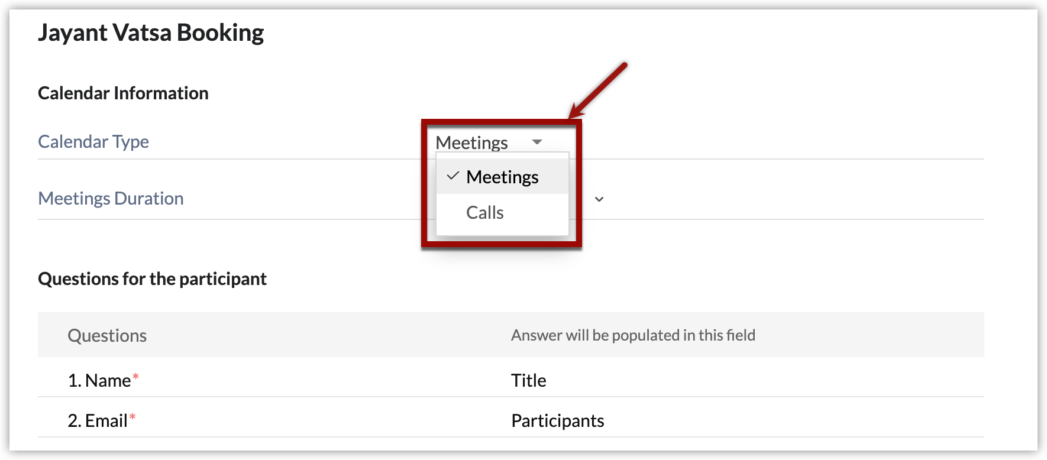1047x460 pixels.
Task: Click the Title answer field
Action: click(529, 381)
